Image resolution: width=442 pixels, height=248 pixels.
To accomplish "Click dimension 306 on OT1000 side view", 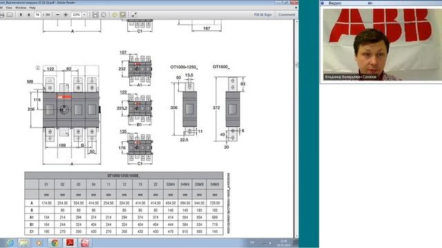I will coord(174,107).
